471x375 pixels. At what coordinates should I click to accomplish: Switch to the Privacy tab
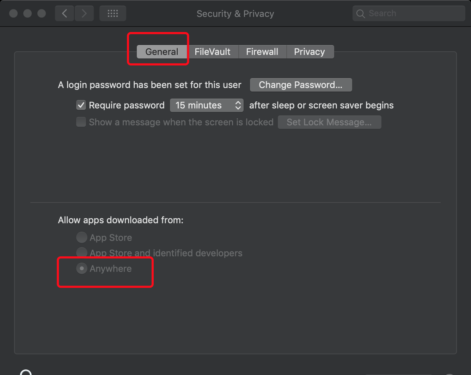(x=310, y=52)
